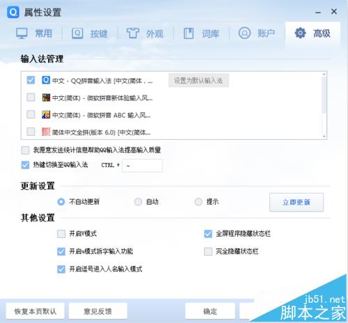The height and width of the screenshot is (323, 348).
Task: Toggle 开启逗号进入人名输入模式 checkbox
Action: [x=61, y=269]
